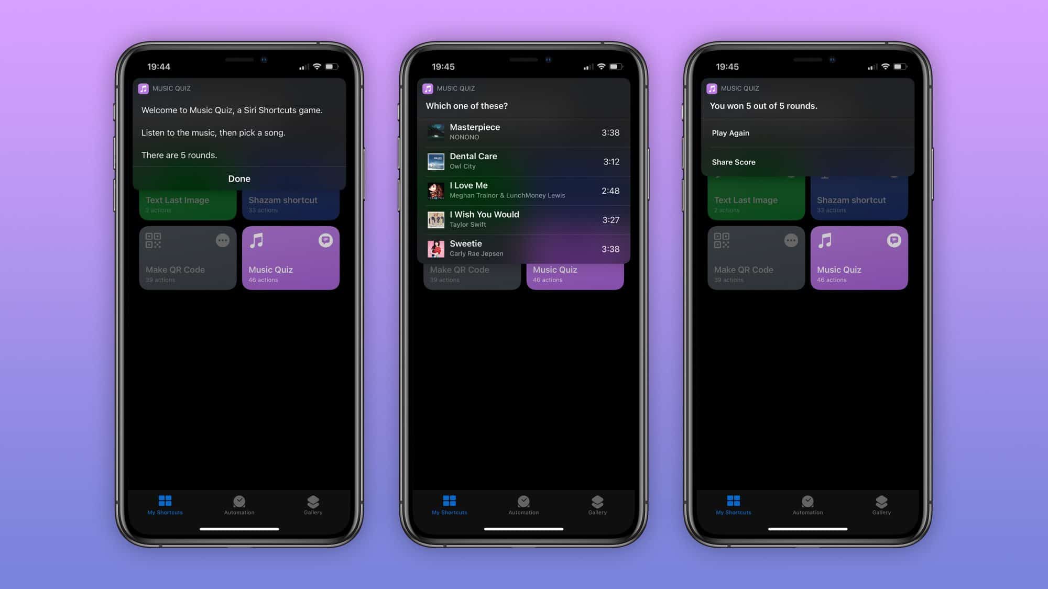1048x589 pixels.
Task: Tap the more options icon on shortcut
Action: point(222,240)
